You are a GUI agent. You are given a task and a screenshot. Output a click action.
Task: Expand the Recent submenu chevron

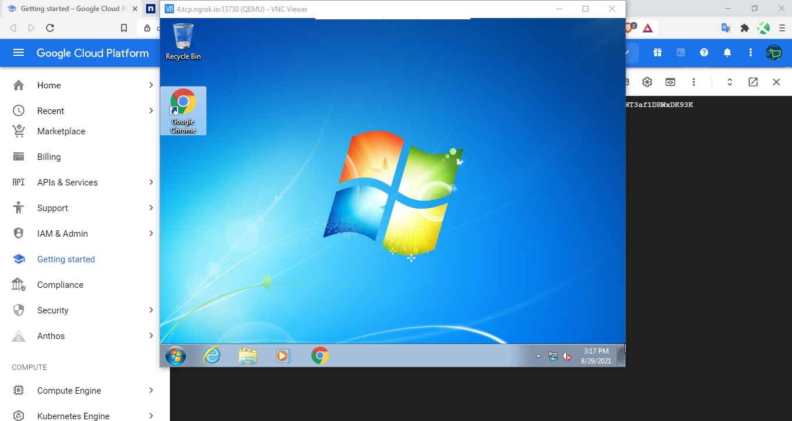(151, 110)
